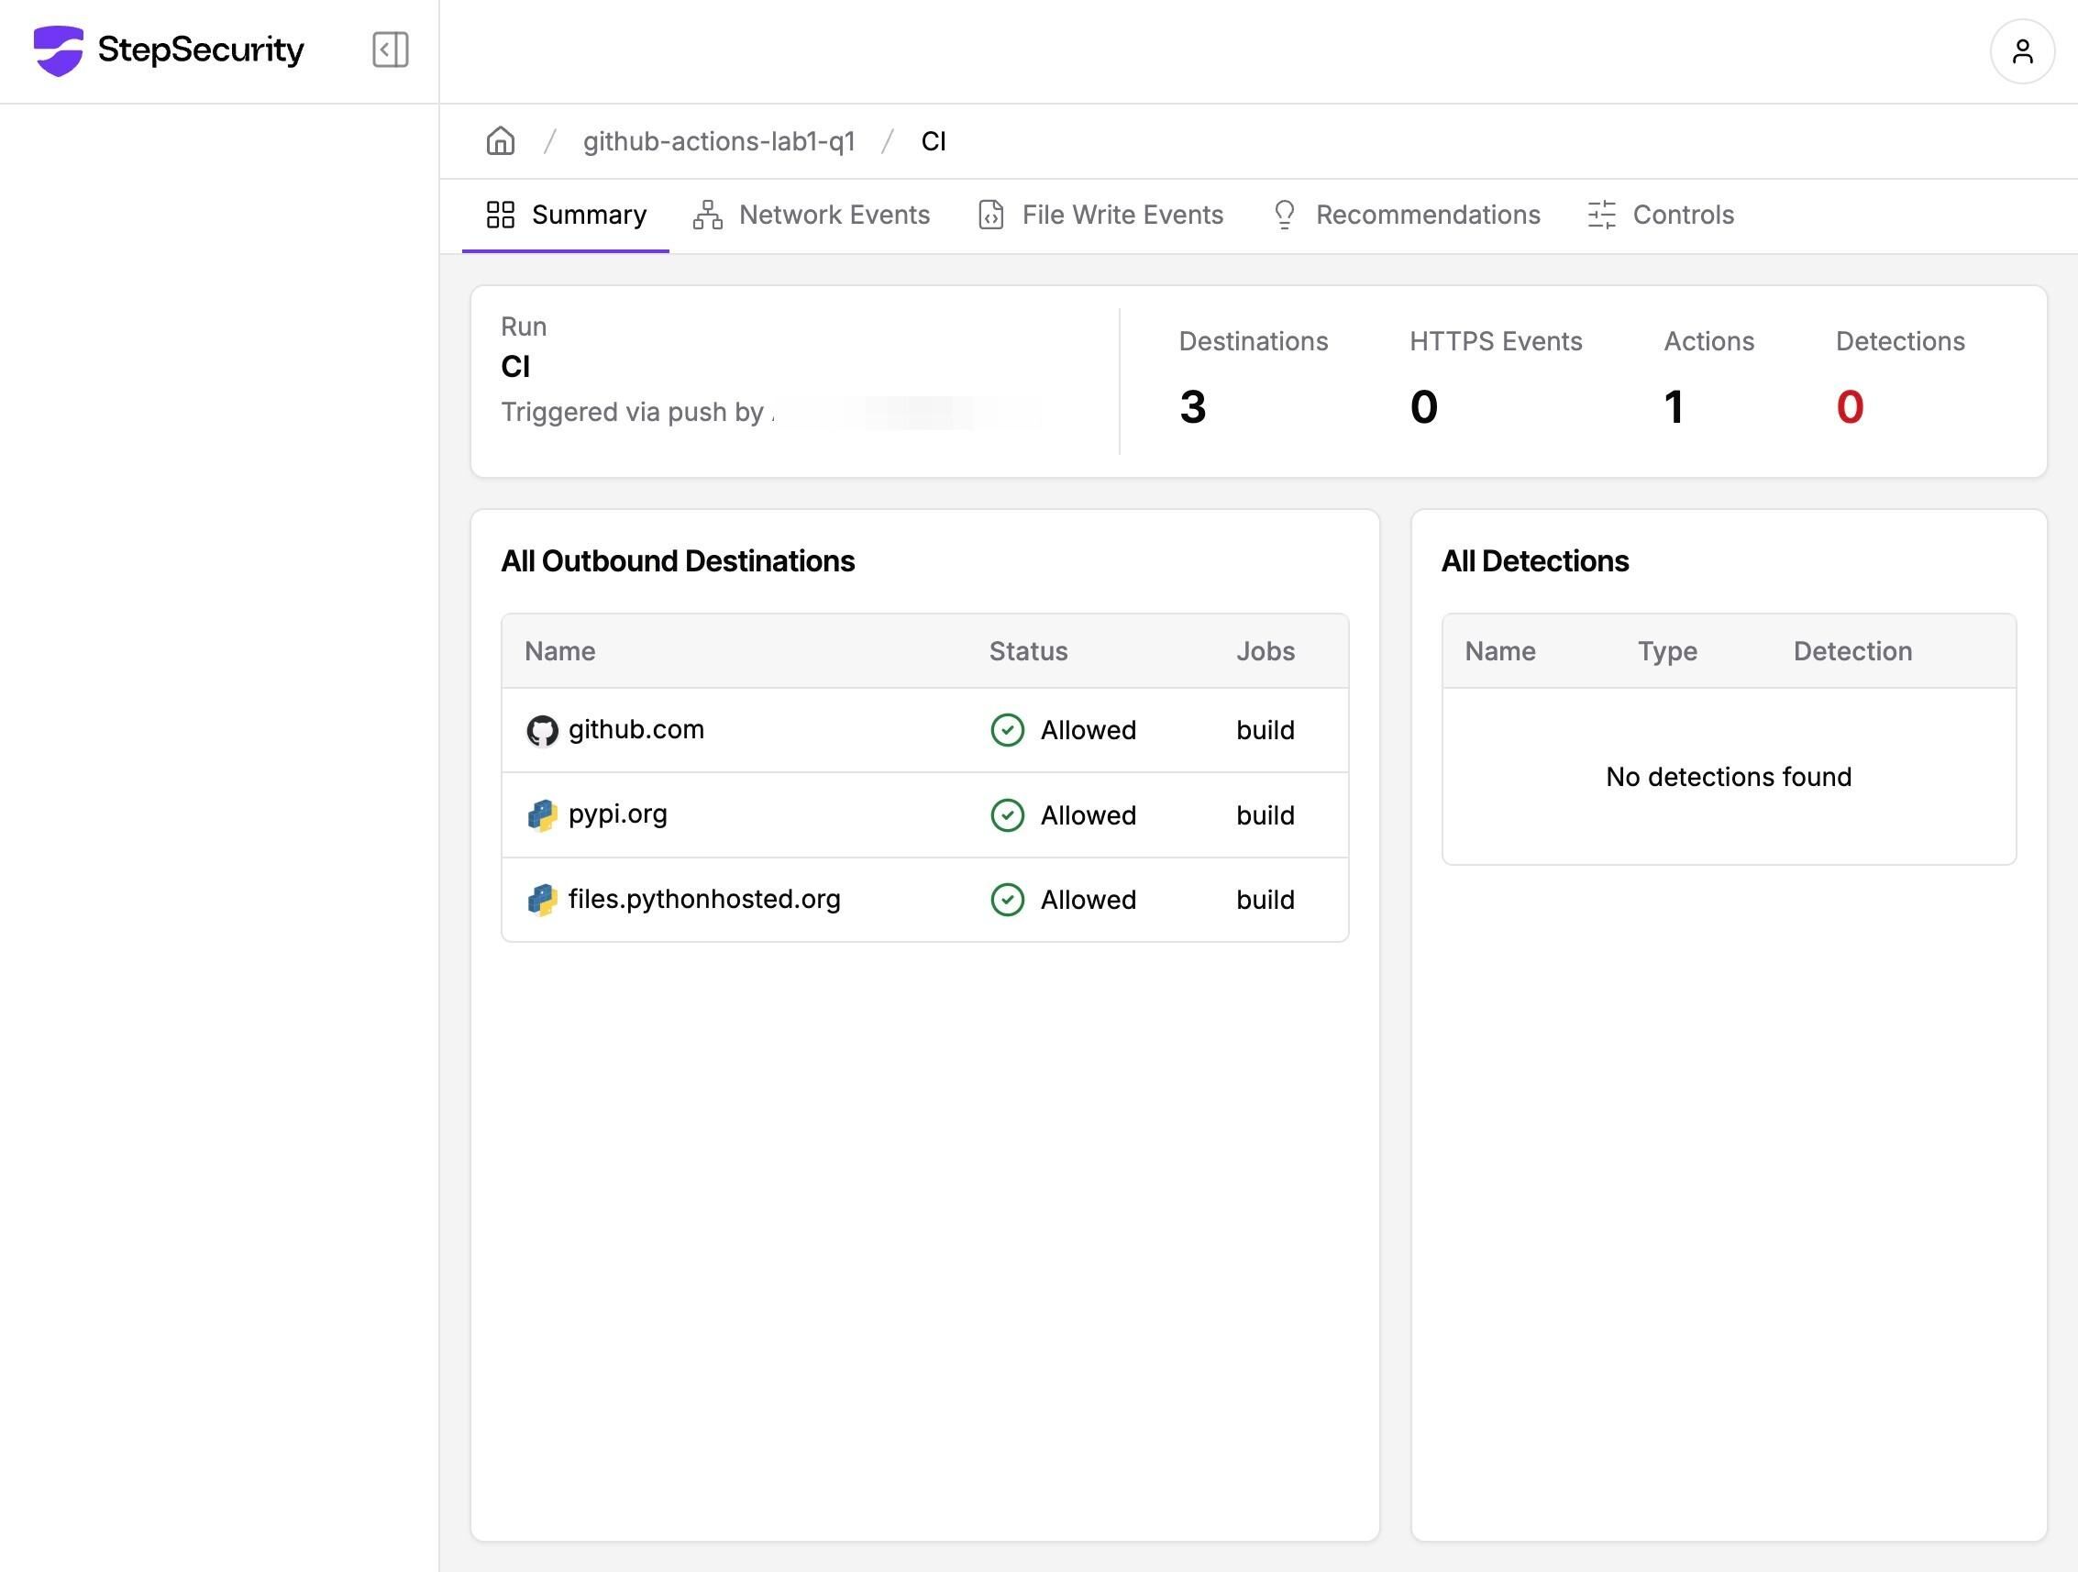The image size is (2078, 1572).
Task: Click the Summary grid icon
Action: coord(501,216)
